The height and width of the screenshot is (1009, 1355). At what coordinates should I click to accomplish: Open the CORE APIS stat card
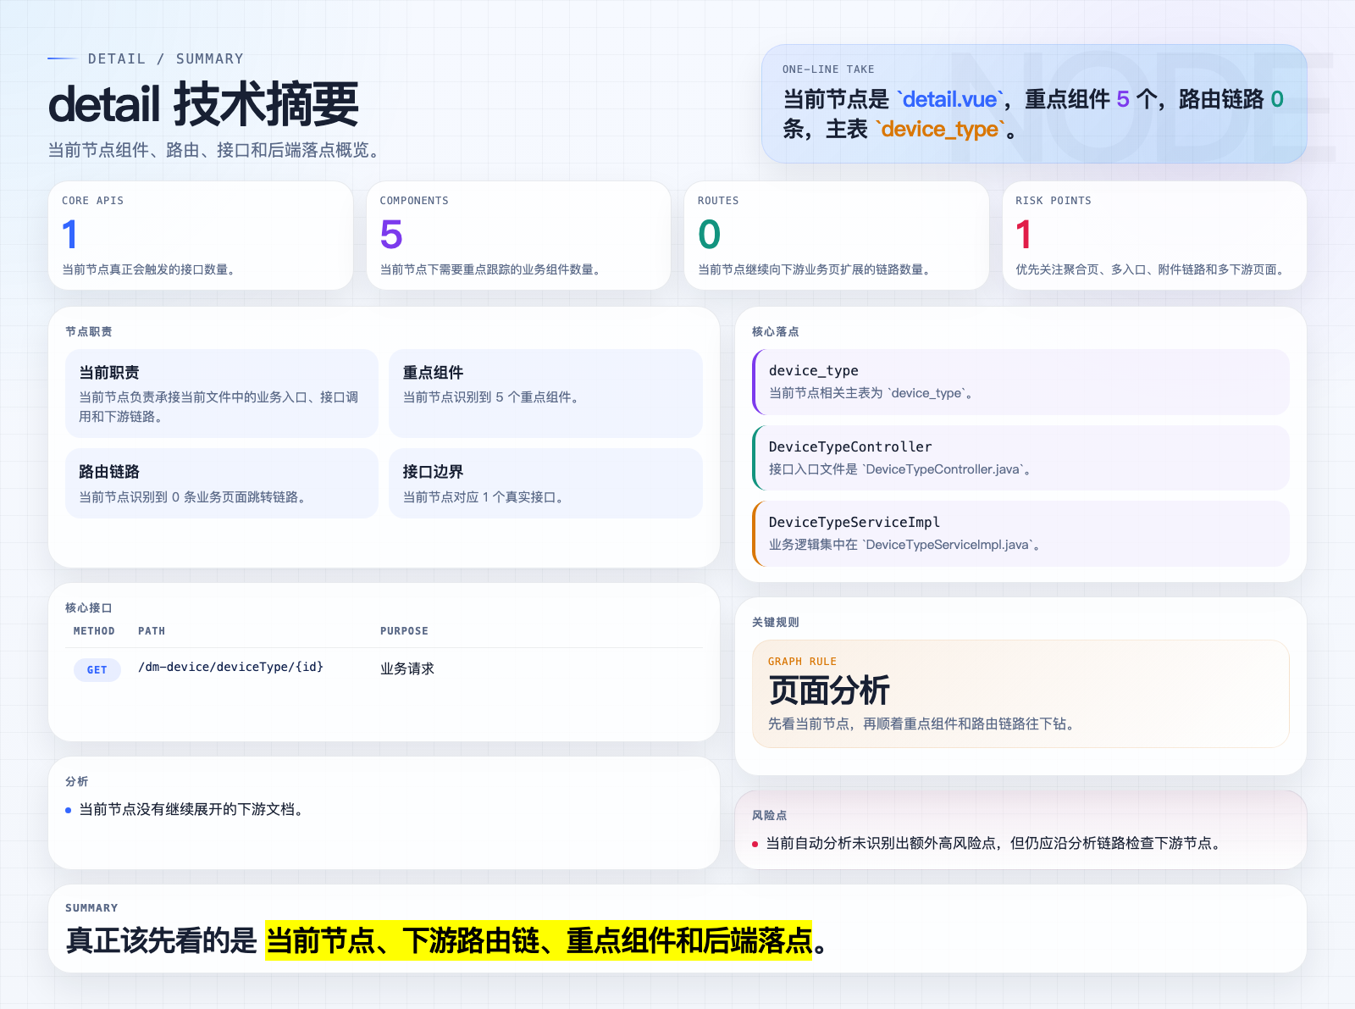[x=201, y=236]
